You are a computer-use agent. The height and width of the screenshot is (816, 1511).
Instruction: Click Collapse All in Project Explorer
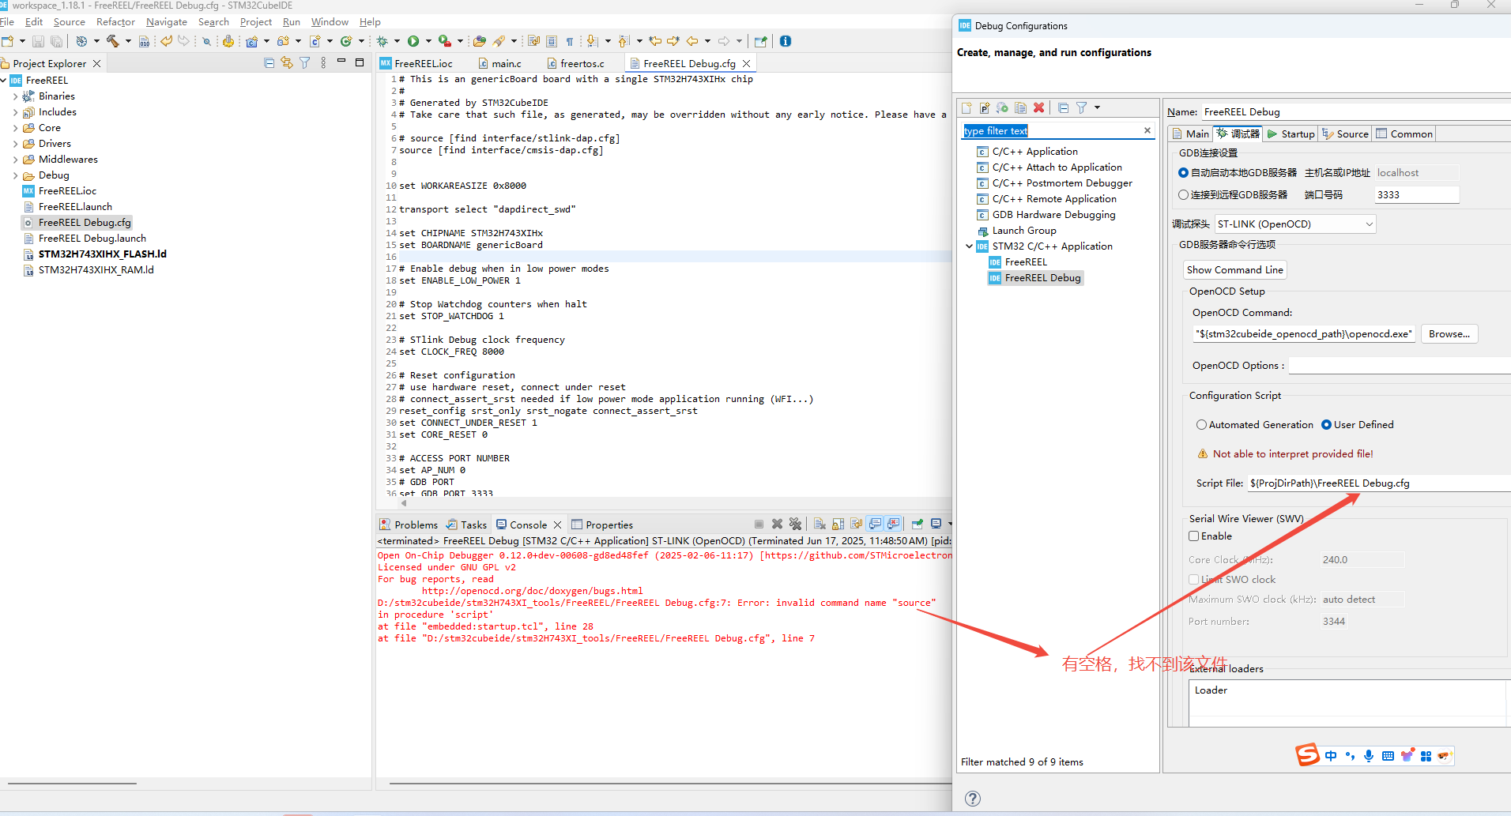(269, 63)
